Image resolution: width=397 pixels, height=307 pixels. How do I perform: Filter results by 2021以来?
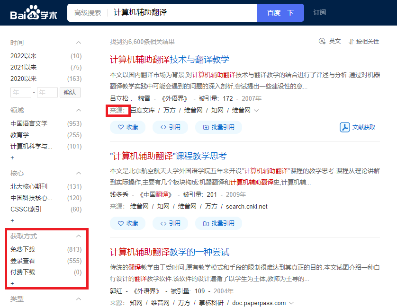24,67
